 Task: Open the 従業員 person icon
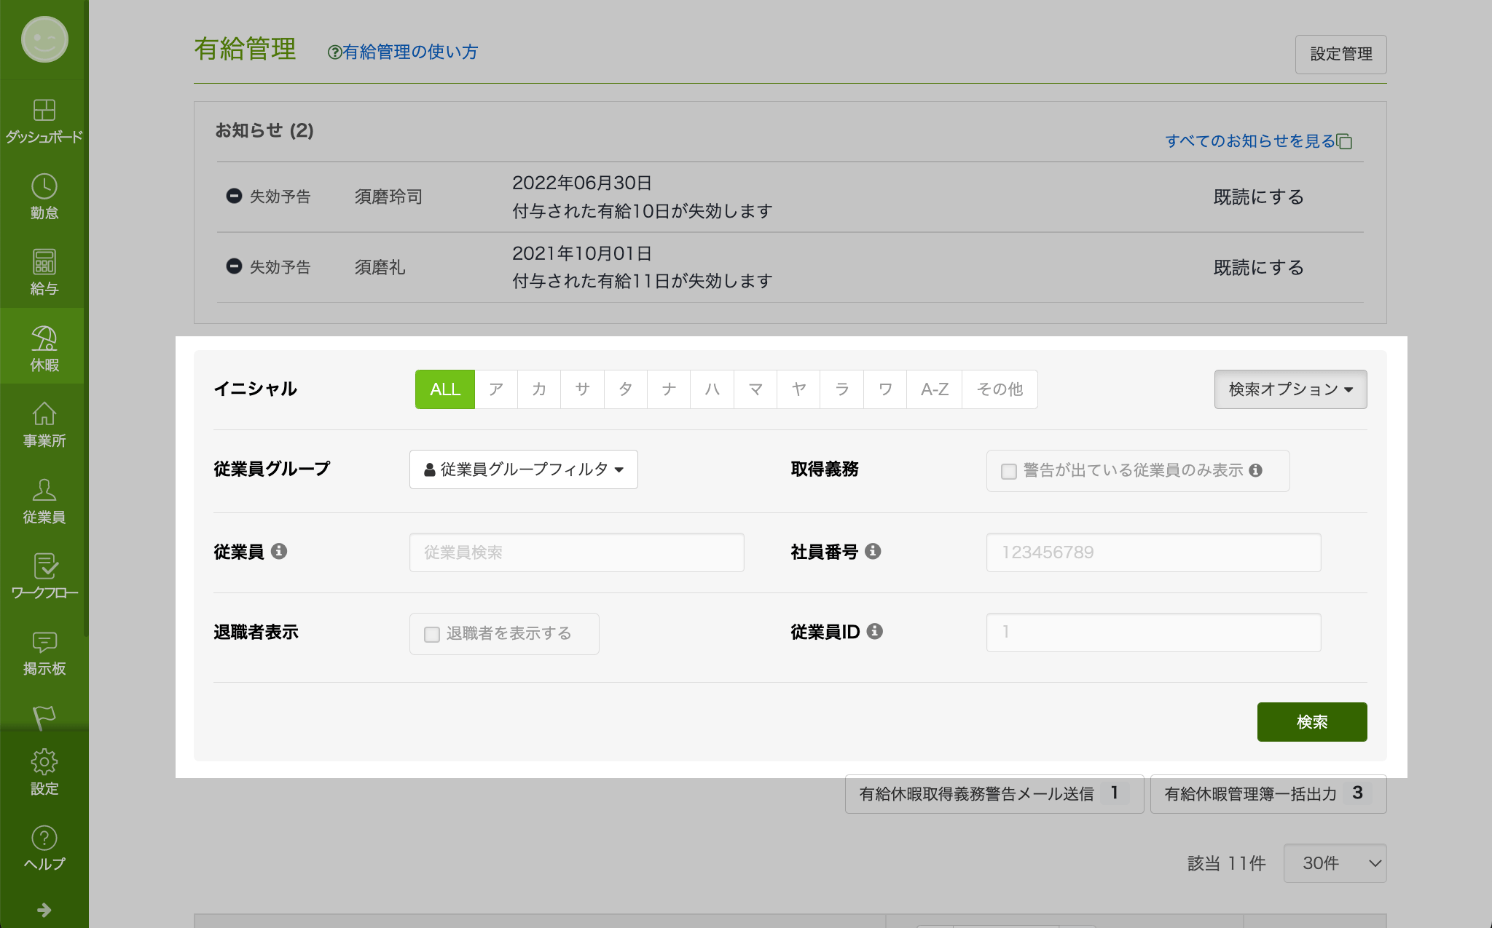tap(44, 490)
